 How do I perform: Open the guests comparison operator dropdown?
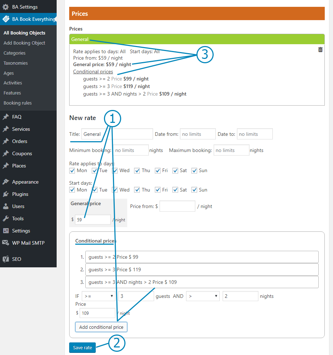coord(99,296)
